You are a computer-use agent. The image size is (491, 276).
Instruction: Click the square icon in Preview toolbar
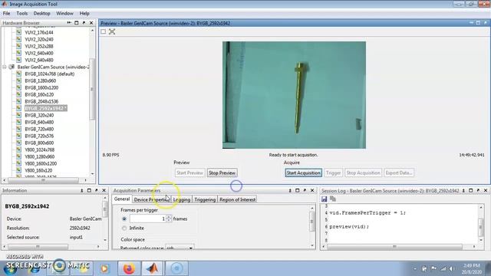tap(104, 31)
